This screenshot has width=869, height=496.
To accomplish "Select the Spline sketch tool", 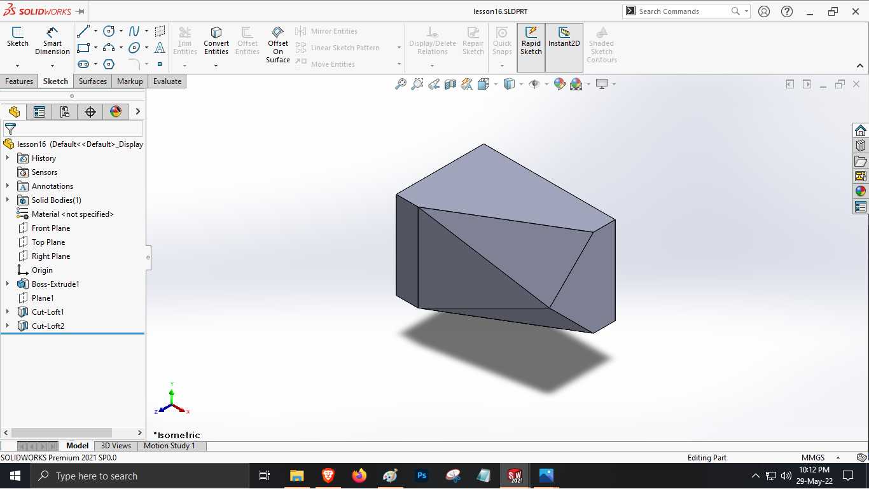I will tap(134, 31).
